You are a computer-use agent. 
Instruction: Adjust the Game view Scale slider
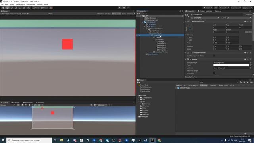tap(37, 14)
